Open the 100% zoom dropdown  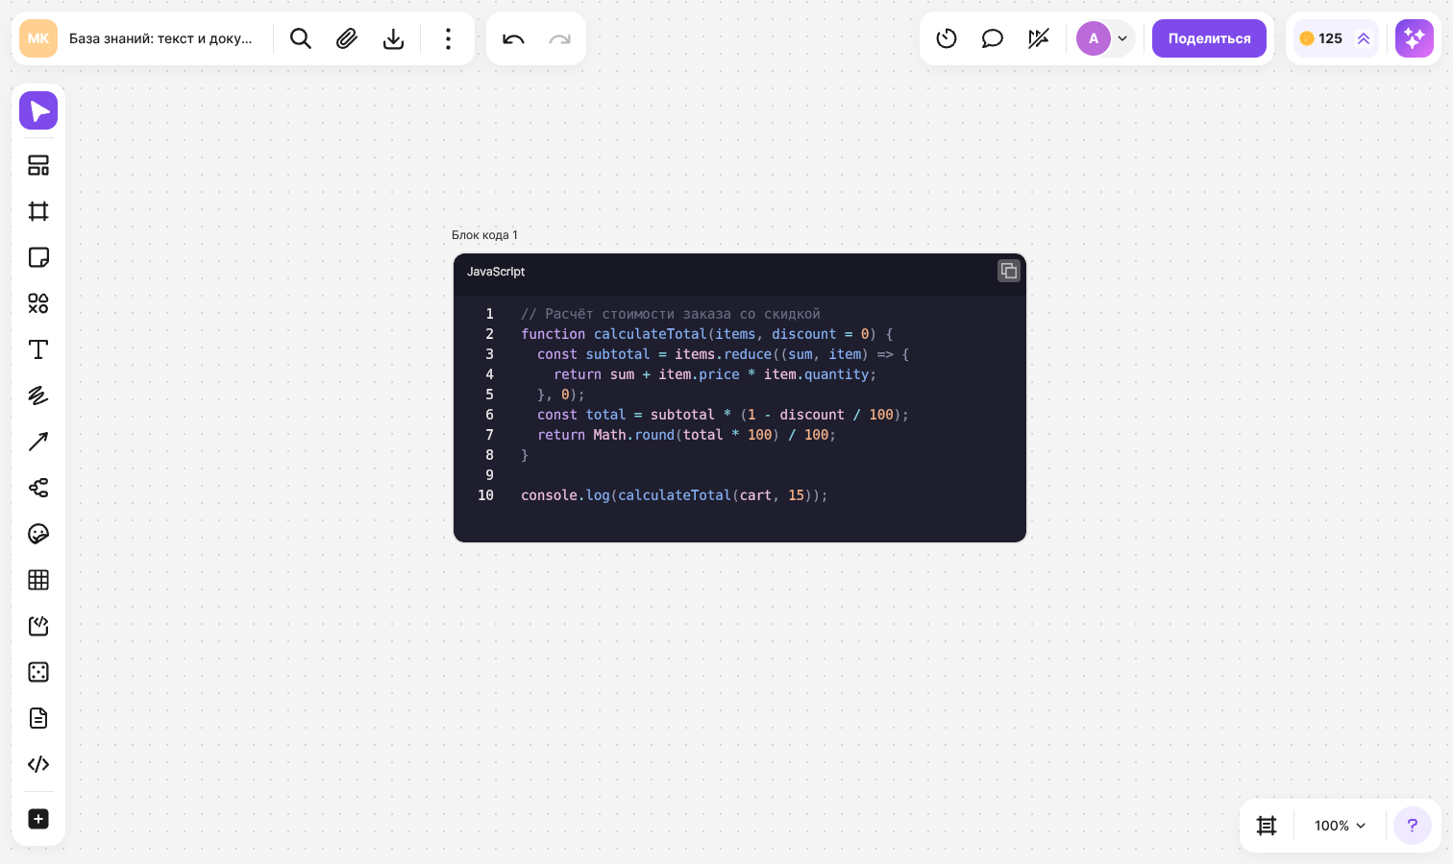pos(1340,826)
